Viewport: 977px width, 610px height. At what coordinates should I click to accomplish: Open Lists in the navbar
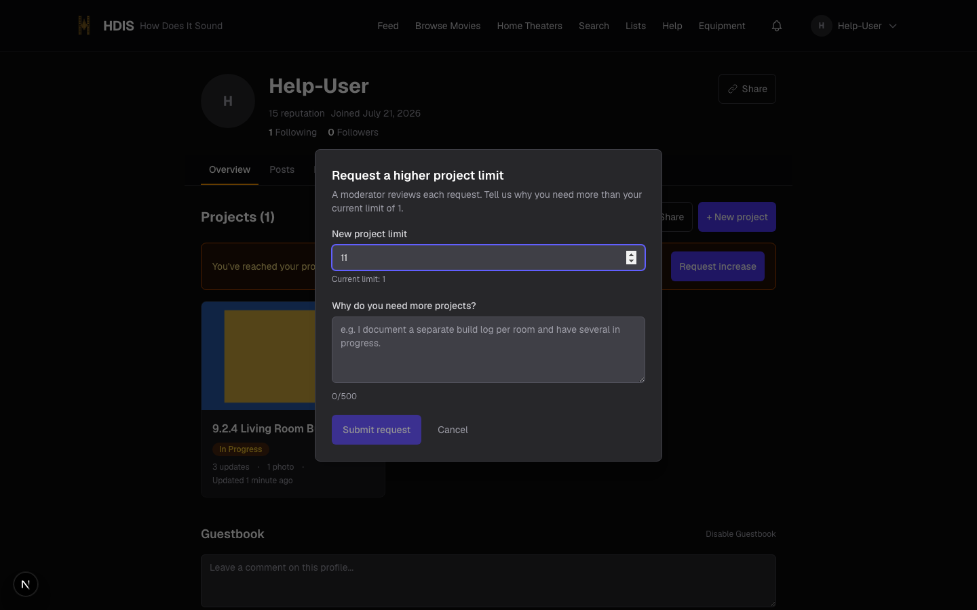coord(636,26)
